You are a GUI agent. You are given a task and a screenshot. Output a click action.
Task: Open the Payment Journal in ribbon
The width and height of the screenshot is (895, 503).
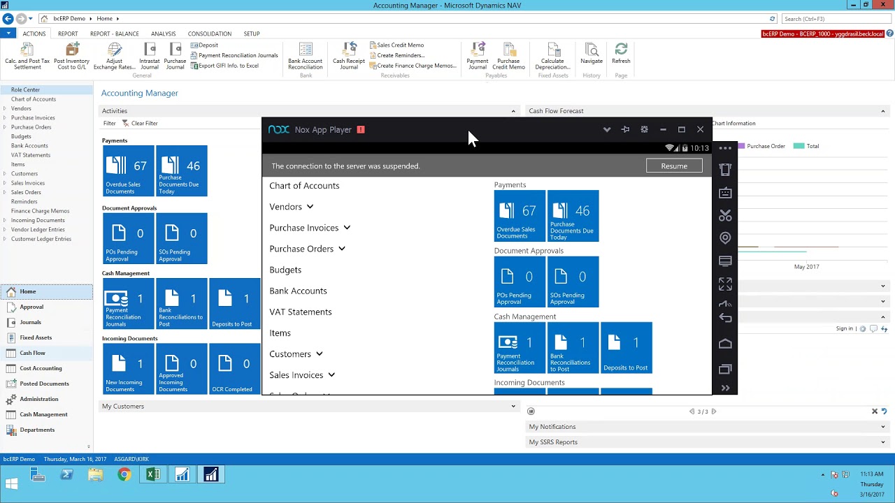(x=478, y=56)
